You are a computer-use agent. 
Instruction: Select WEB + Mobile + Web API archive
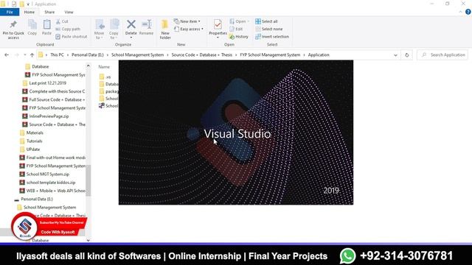click(52, 191)
